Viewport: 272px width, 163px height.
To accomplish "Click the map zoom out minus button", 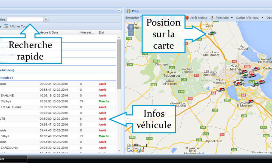I will [x=131, y=33].
